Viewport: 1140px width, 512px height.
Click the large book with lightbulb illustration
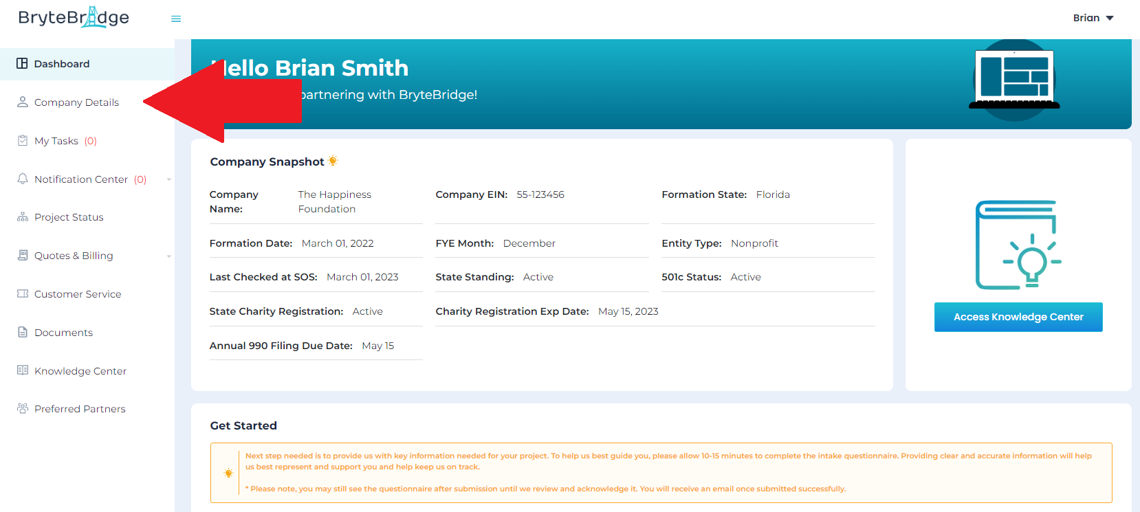1018,245
